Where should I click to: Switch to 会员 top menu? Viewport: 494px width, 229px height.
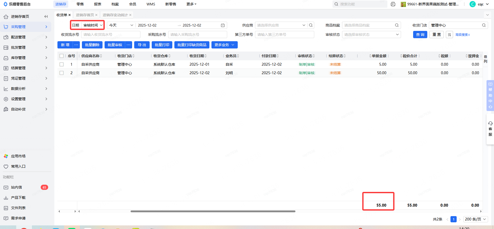133,4
